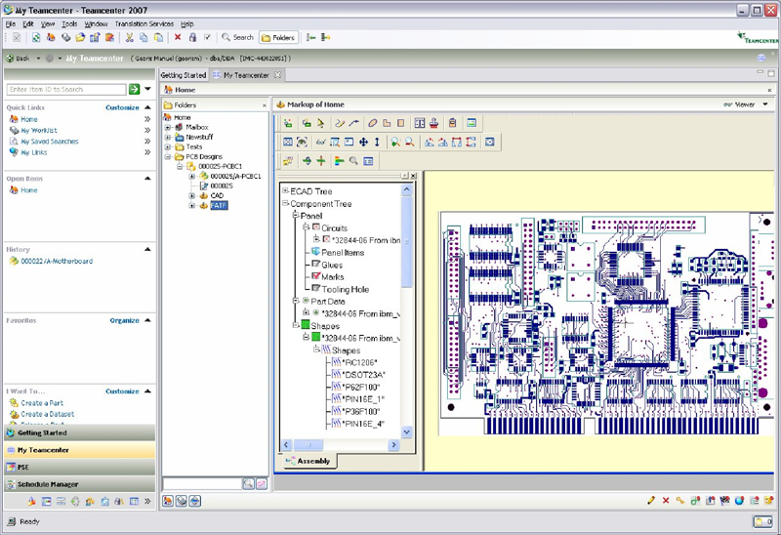
Task: Select the 000025/A-PCBC1 tree item
Action: (x=235, y=176)
